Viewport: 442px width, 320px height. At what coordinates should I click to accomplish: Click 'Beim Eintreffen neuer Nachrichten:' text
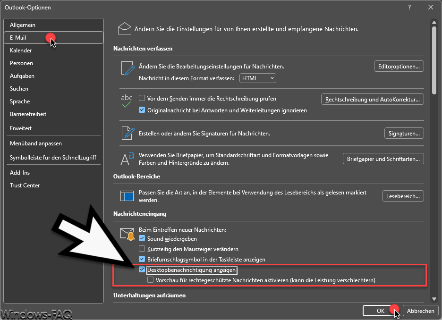click(182, 229)
